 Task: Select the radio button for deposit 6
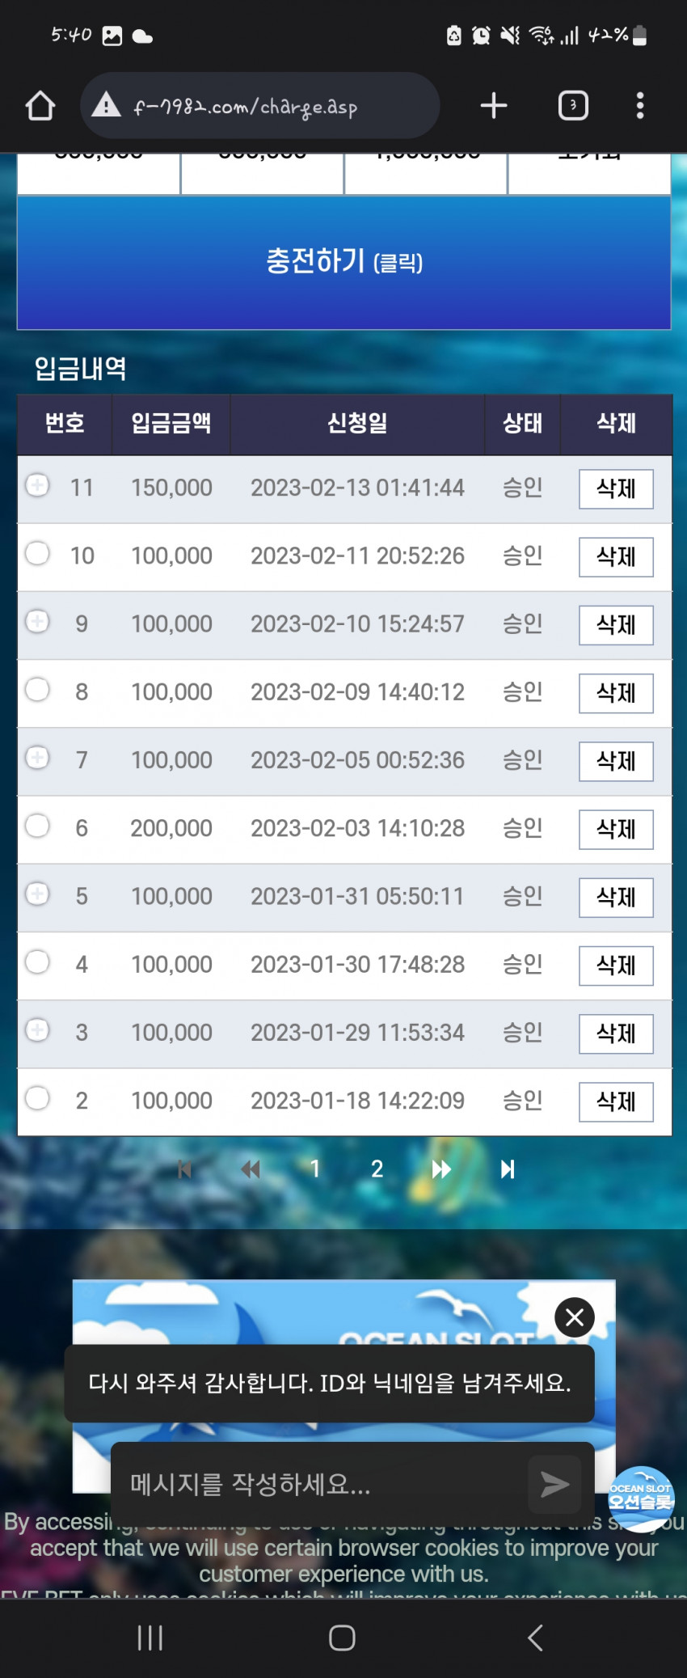pyautogui.click(x=37, y=825)
